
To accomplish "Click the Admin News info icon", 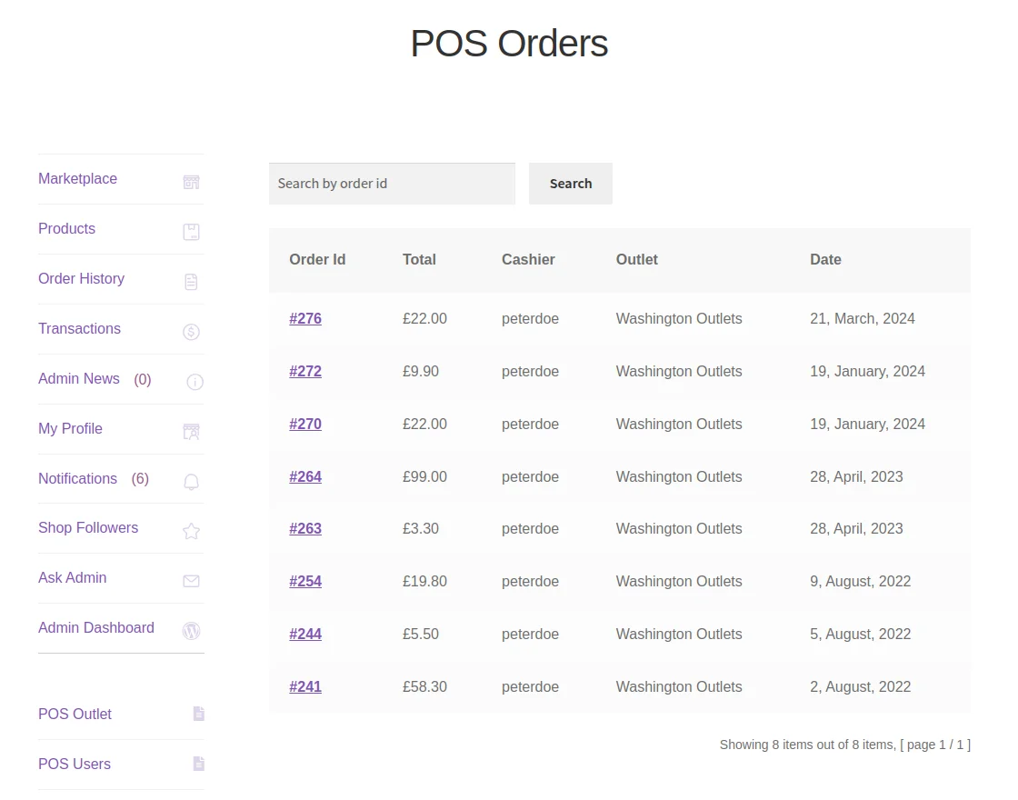I will (x=195, y=382).
